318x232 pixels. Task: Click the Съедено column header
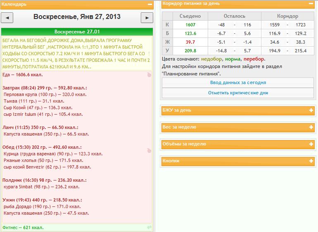tap(190, 16)
